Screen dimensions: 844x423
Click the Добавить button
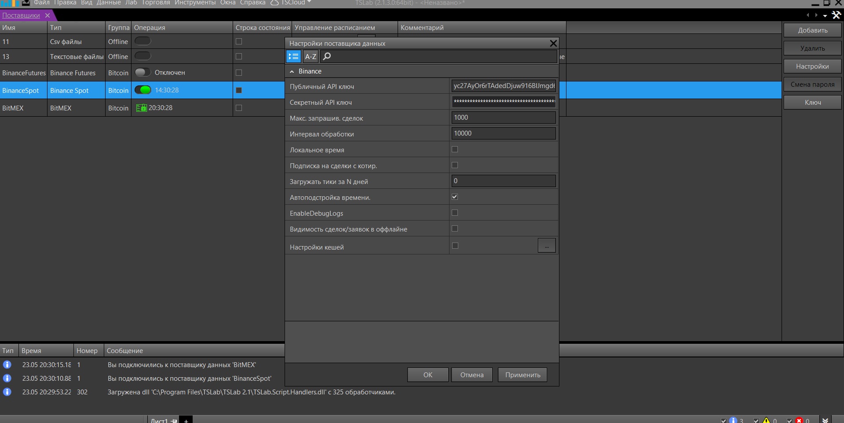click(813, 30)
